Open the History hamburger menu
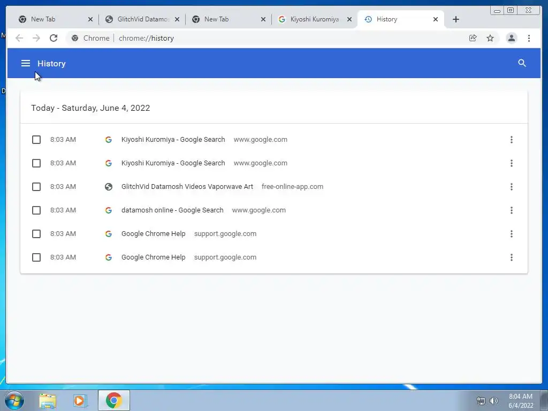Viewport: 548px width, 411px height. click(26, 63)
